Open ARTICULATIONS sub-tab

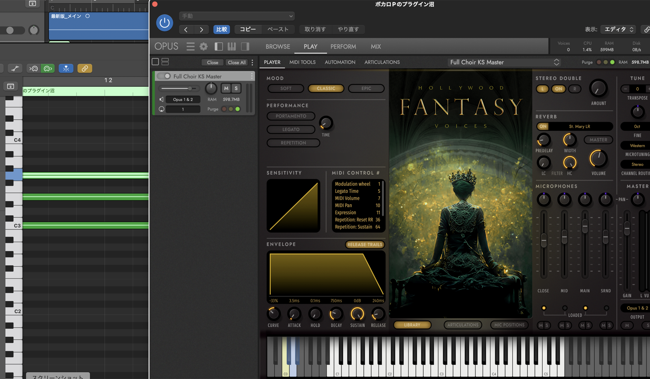pyautogui.click(x=382, y=62)
